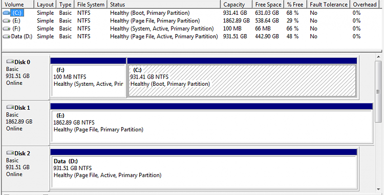Select the (E:) partition on Disk 1
384x195 pixels.
click(x=211, y=123)
